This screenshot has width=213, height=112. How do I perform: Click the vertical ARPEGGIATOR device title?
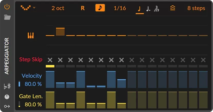7,56
